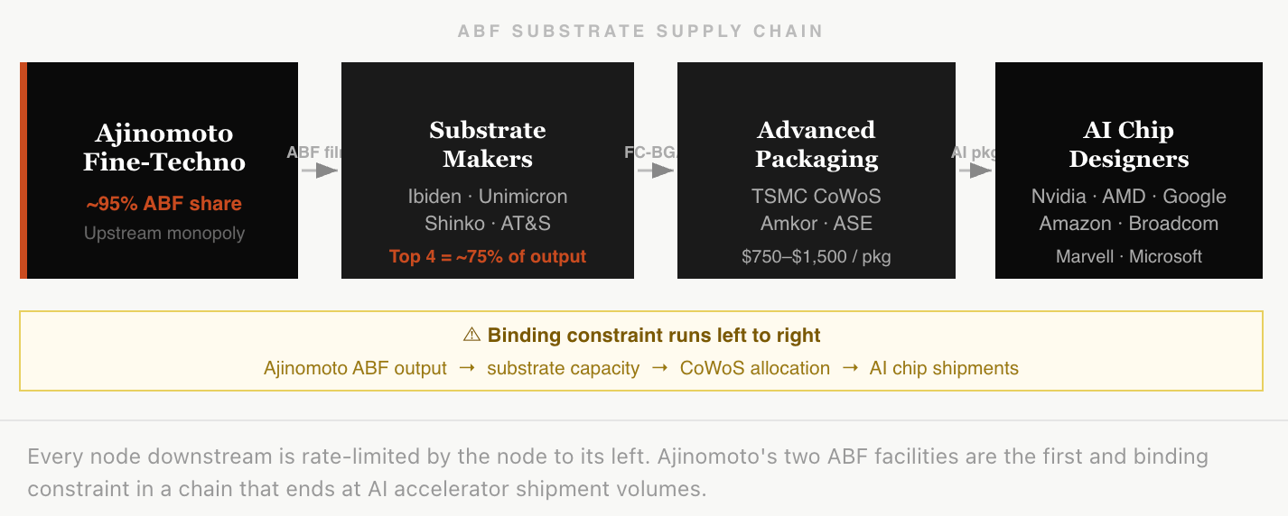Viewport: 1288px width, 516px height.
Task: Select the Ajinomoto Fine-Techno node
Action: pyautogui.click(x=159, y=170)
